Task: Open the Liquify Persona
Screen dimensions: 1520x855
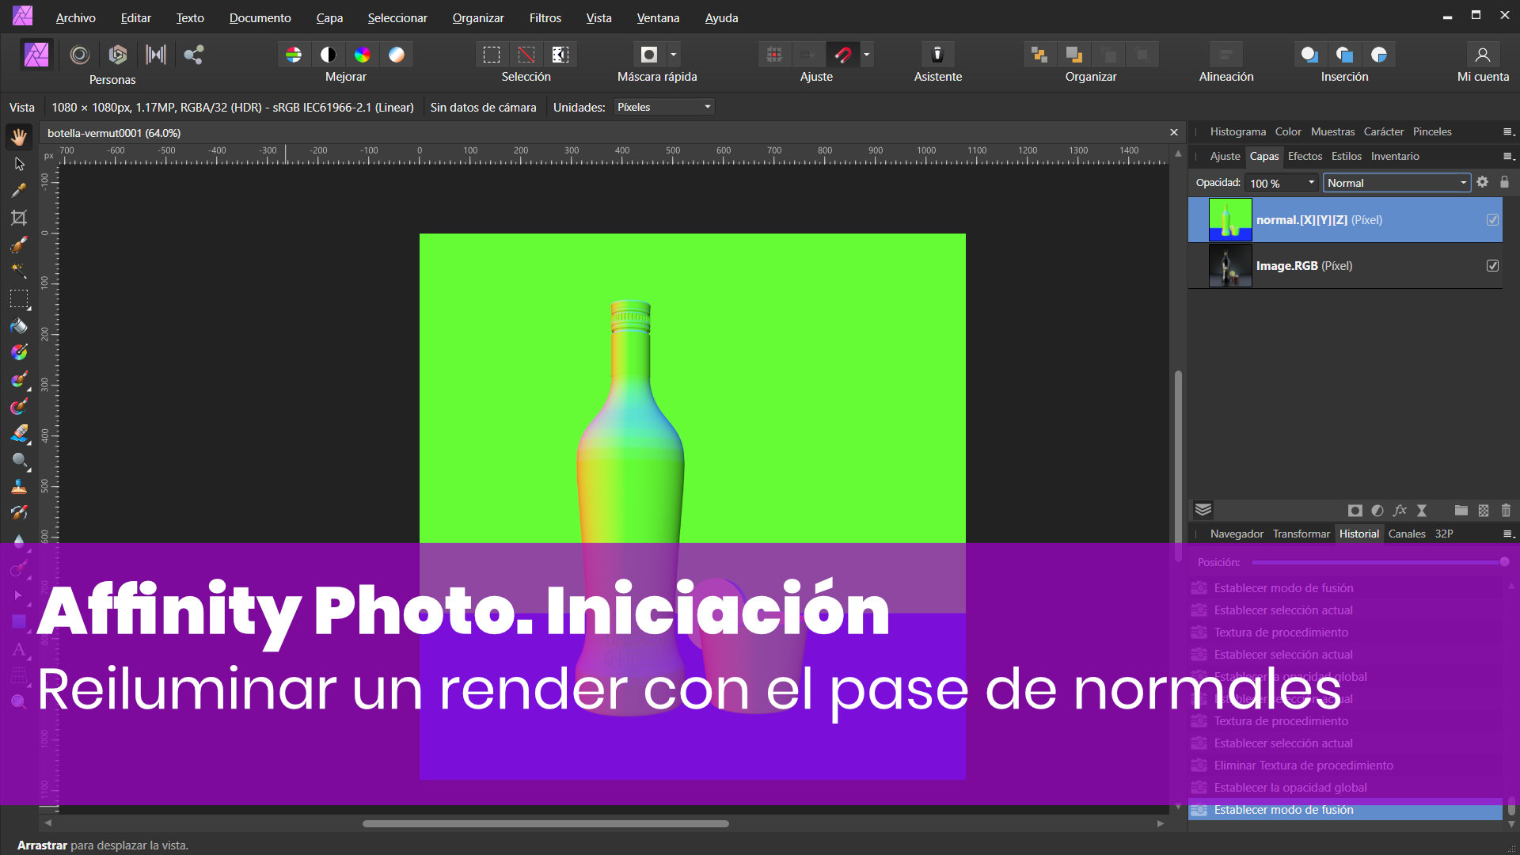Action: coord(79,55)
